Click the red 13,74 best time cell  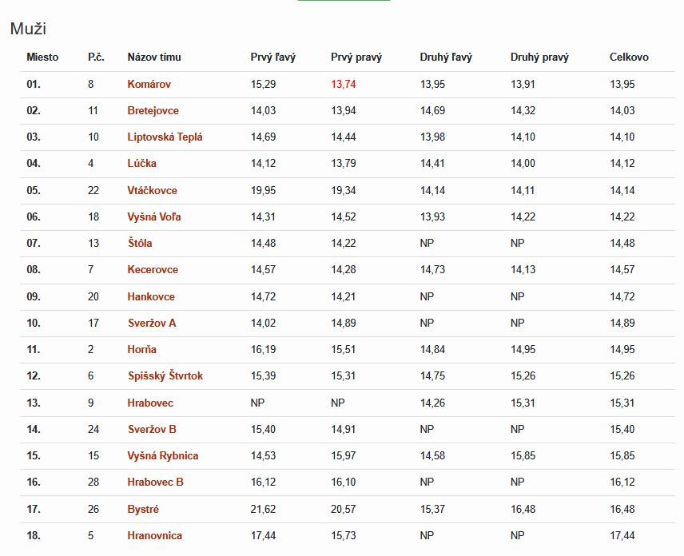click(344, 84)
